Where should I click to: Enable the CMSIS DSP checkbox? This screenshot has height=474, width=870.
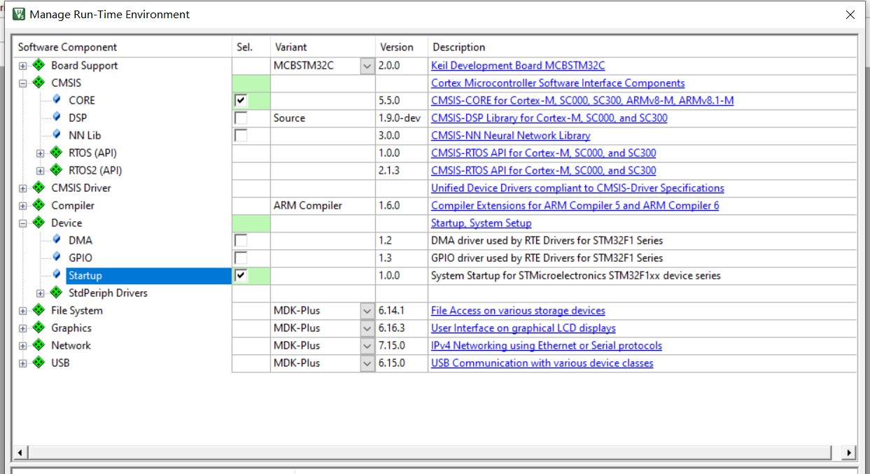(241, 118)
